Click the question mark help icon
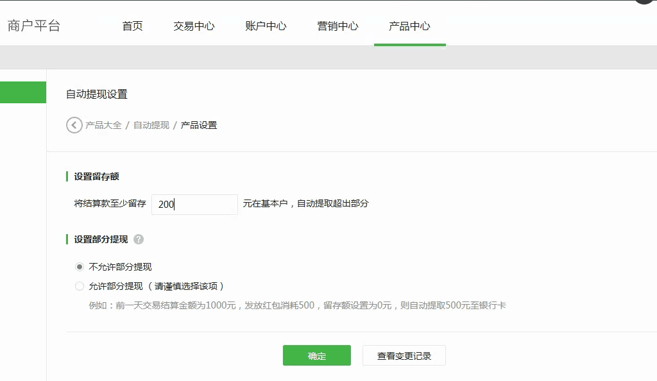Screen dimensions: 657x381 click(139, 239)
